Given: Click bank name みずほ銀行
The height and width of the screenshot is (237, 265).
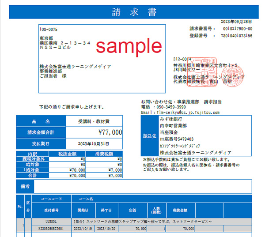Looking at the screenshot, I should click(x=171, y=119).
